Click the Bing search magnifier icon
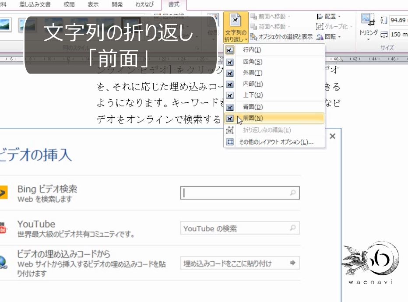 293,193
